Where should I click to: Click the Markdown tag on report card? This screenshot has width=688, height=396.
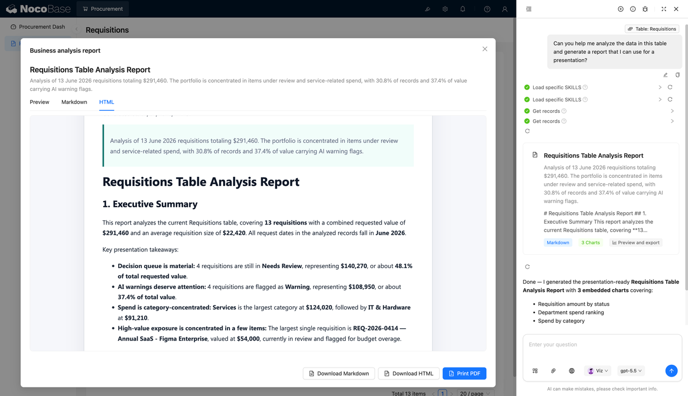point(558,243)
